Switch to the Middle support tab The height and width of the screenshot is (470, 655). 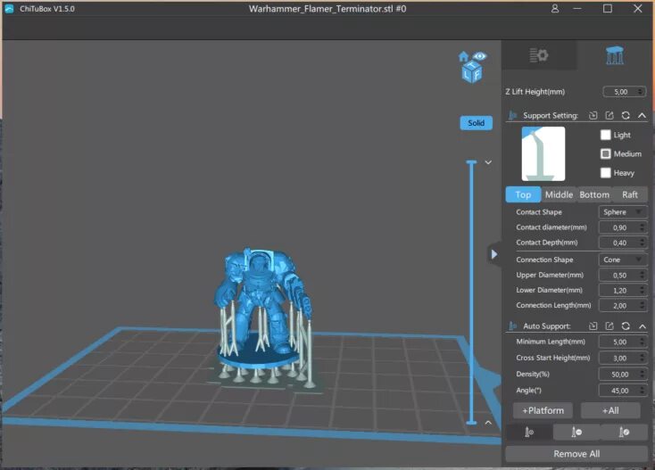click(x=559, y=194)
